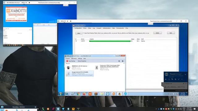
Task: Open the Driver menu in MiFlash
Action: [85, 28]
